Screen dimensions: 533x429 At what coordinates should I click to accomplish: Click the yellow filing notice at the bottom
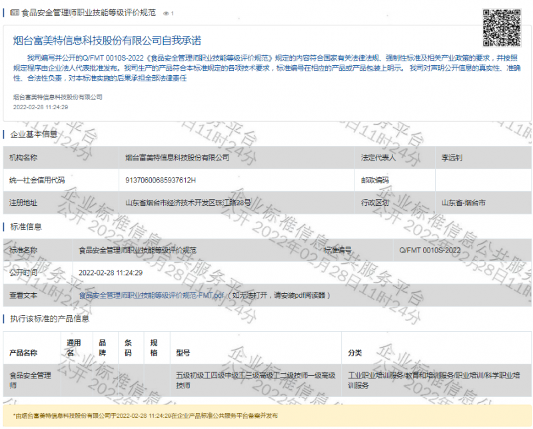[x=267, y=416]
